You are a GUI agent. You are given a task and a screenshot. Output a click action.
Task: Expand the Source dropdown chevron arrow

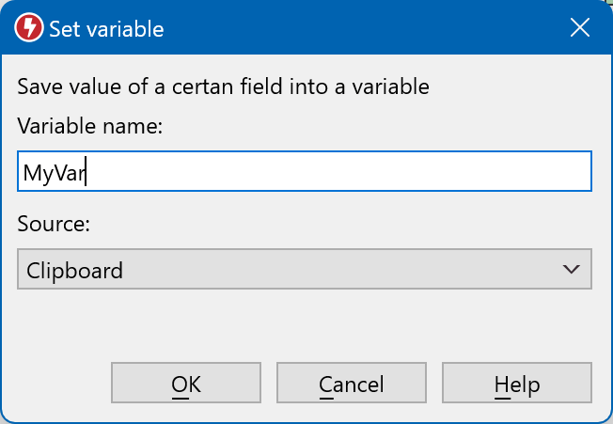[570, 270]
